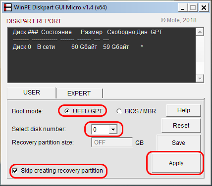Click the Recovery partition size field
This screenshot has width=212, height=186.
point(112,142)
